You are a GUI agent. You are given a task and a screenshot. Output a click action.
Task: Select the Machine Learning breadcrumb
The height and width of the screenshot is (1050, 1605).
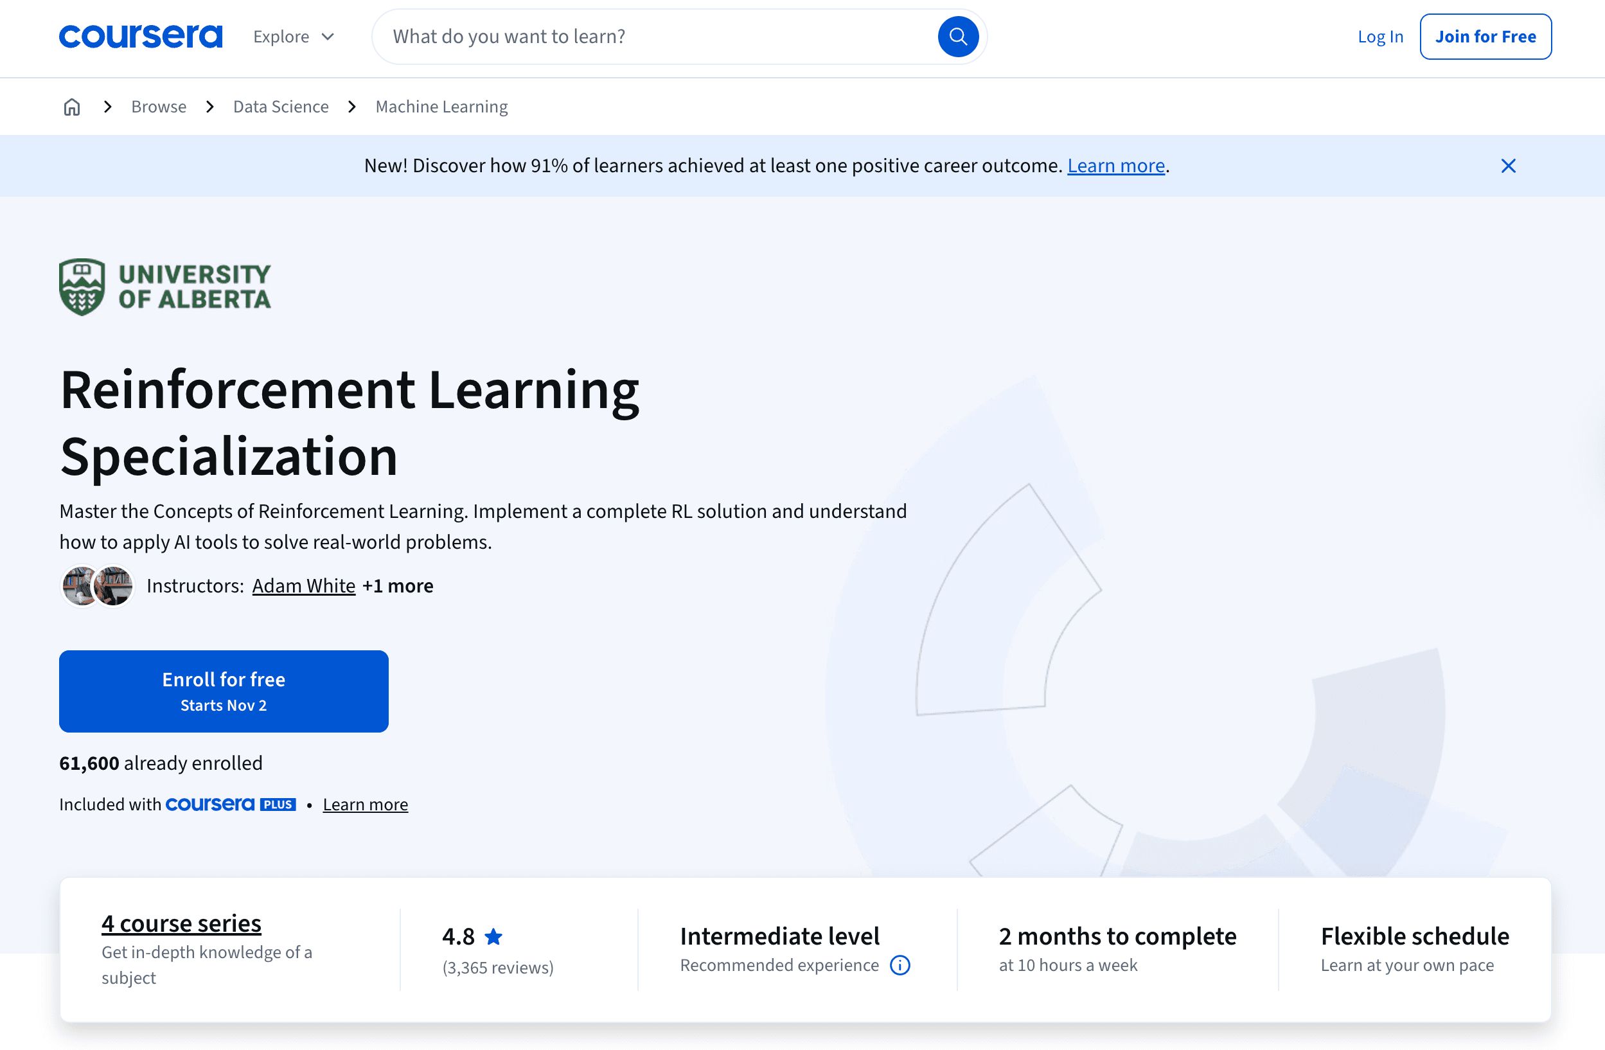(x=441, y=107)
